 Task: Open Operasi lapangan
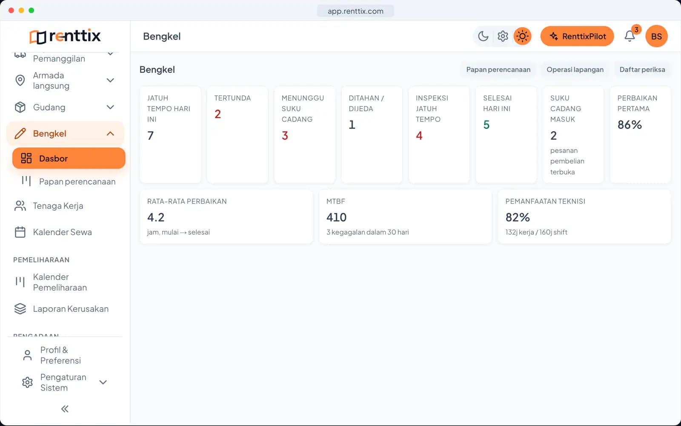tap(575, 69)
